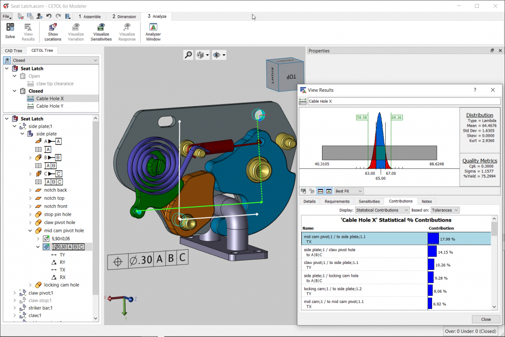Change the Statistical Contributions display dropdown
This screenshot has height=337, width=505.
point(381,210)
